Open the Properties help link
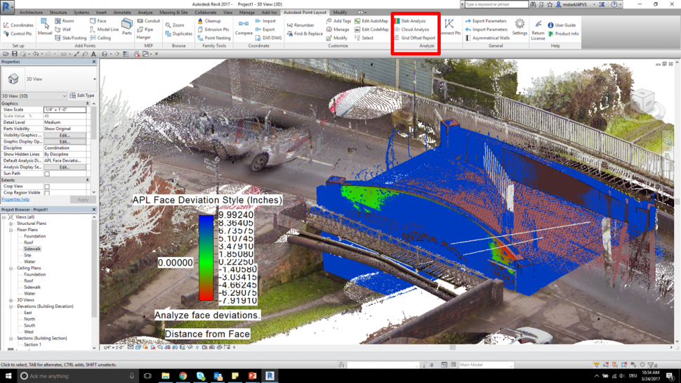The image size is (681, 383). pos(15,200)
